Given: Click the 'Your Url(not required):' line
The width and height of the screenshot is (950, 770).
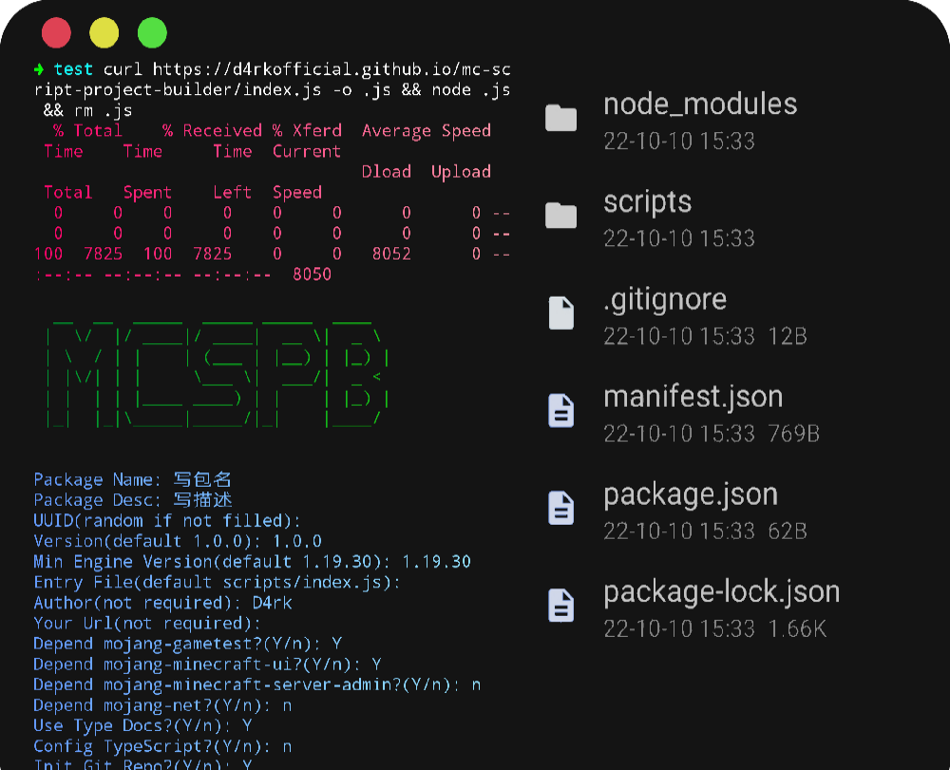Looking at the screenshot, I should tap(147, 624).
